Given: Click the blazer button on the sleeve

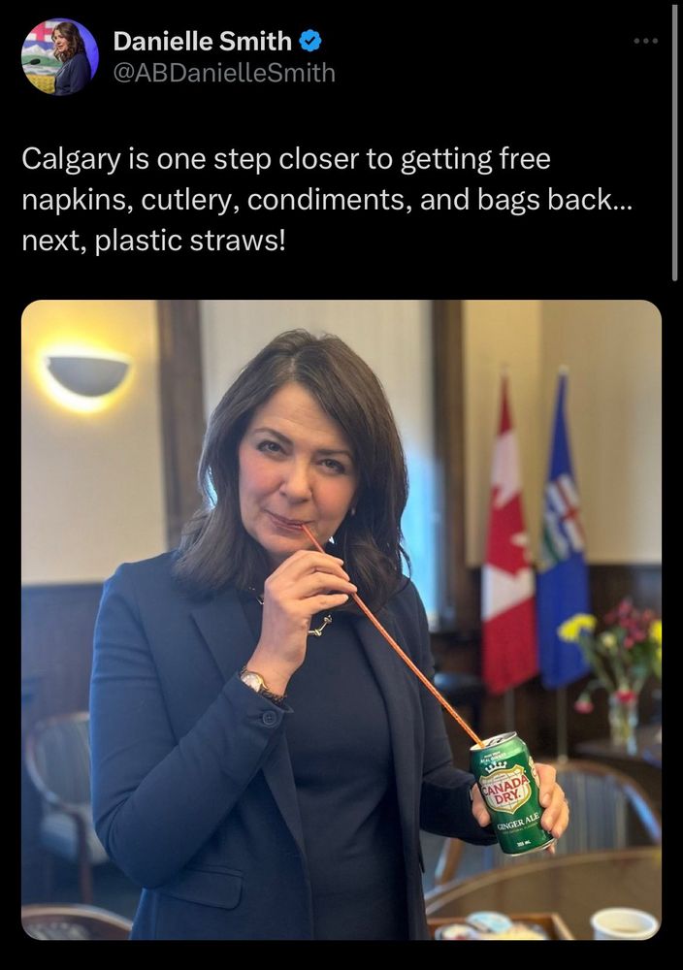Looking at the screenshot, I should pos(269,717).
